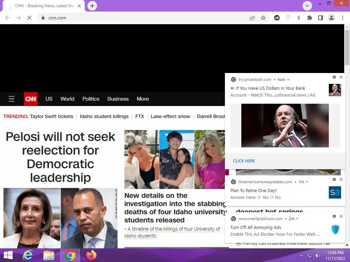Open File Explorer from taskbar
The width and height of the screenshot is (350, 262).
(49, 255)
